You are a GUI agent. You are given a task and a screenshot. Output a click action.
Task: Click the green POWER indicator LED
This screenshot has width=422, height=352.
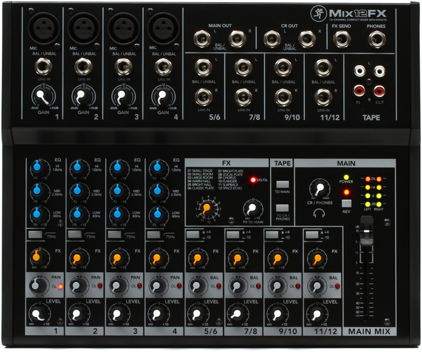(x=347, y=178)
